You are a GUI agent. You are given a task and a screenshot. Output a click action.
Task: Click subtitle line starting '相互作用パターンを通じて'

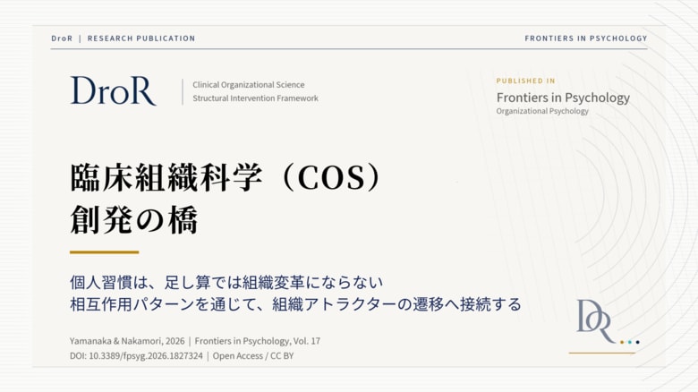pos(295,304)
